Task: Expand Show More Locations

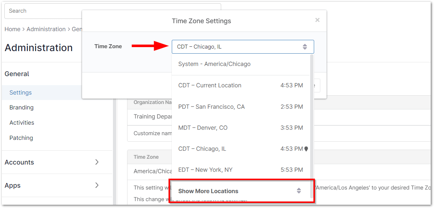Action: point(208,191)
